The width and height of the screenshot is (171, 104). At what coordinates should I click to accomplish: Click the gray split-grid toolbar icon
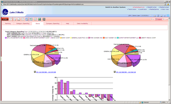click(35, 19)
